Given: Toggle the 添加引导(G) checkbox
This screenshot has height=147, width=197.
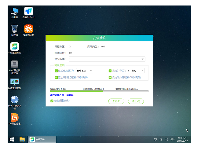Looking at the screenshot, I should (110, 71).
